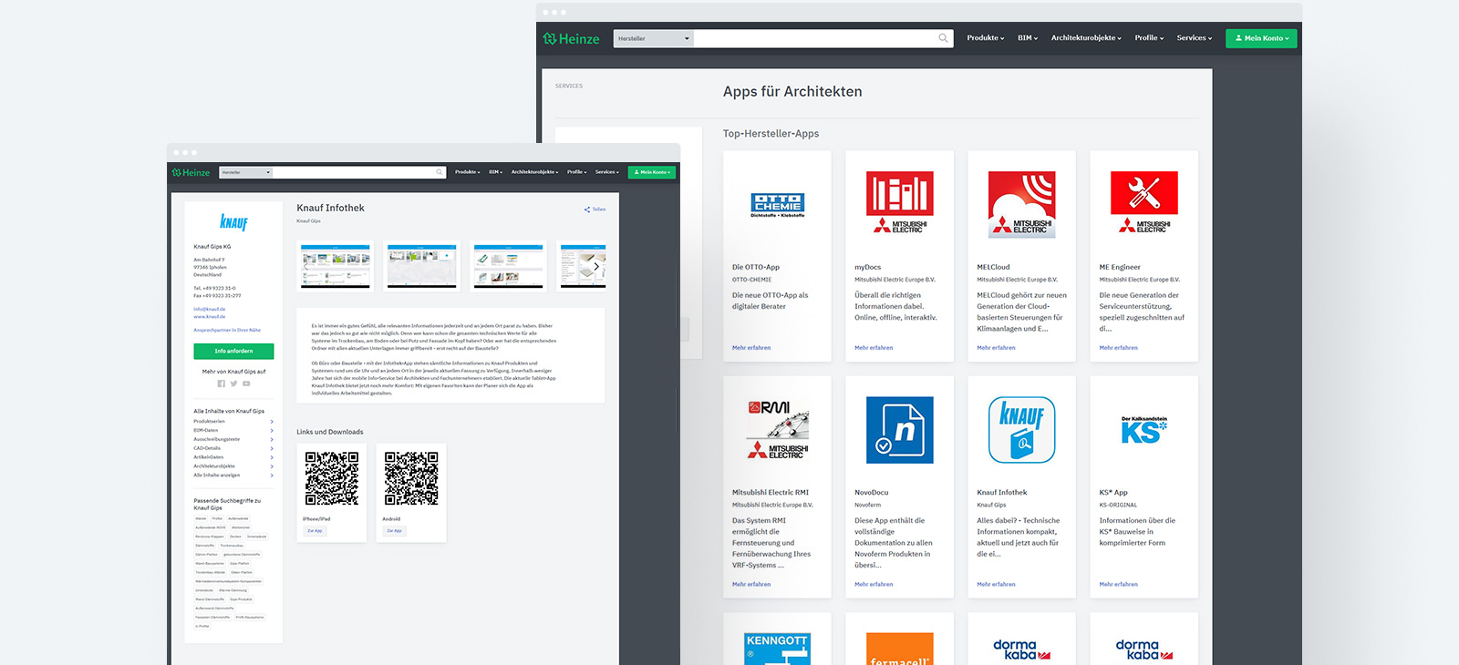The image size is (1459, 665).
Task: Click search magnifier icon in Knauf Infothek window
Action: point(439,172)
